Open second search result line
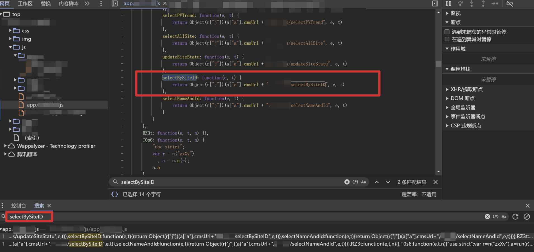 (x=267, y=244)
